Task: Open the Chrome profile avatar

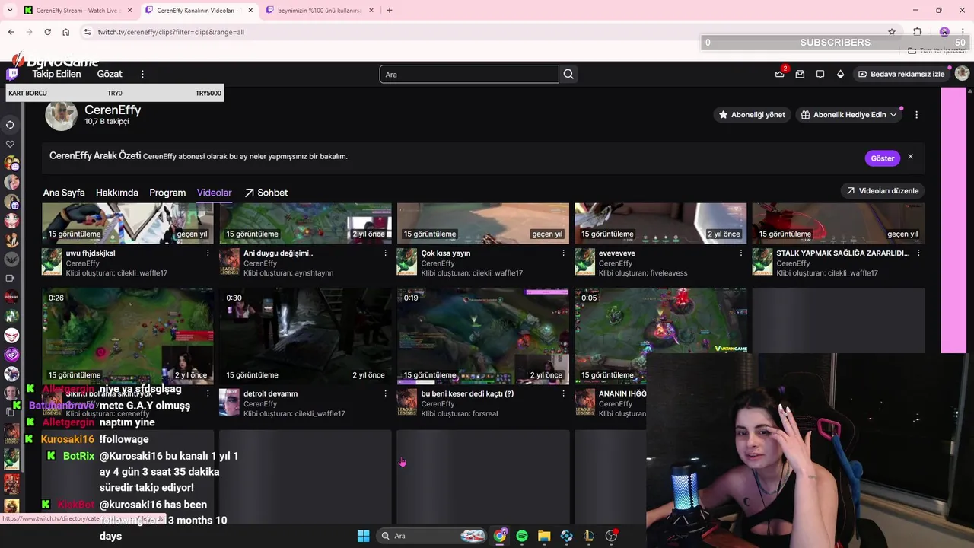Action: (x=944, y=32)
